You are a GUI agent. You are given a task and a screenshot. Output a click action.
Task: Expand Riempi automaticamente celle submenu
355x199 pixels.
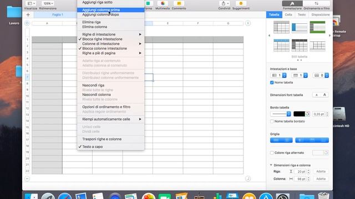tap(110, 119)
